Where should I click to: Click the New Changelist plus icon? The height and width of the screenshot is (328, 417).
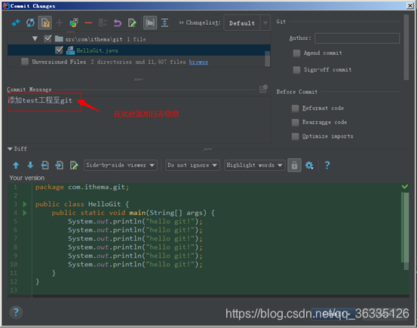60,23
